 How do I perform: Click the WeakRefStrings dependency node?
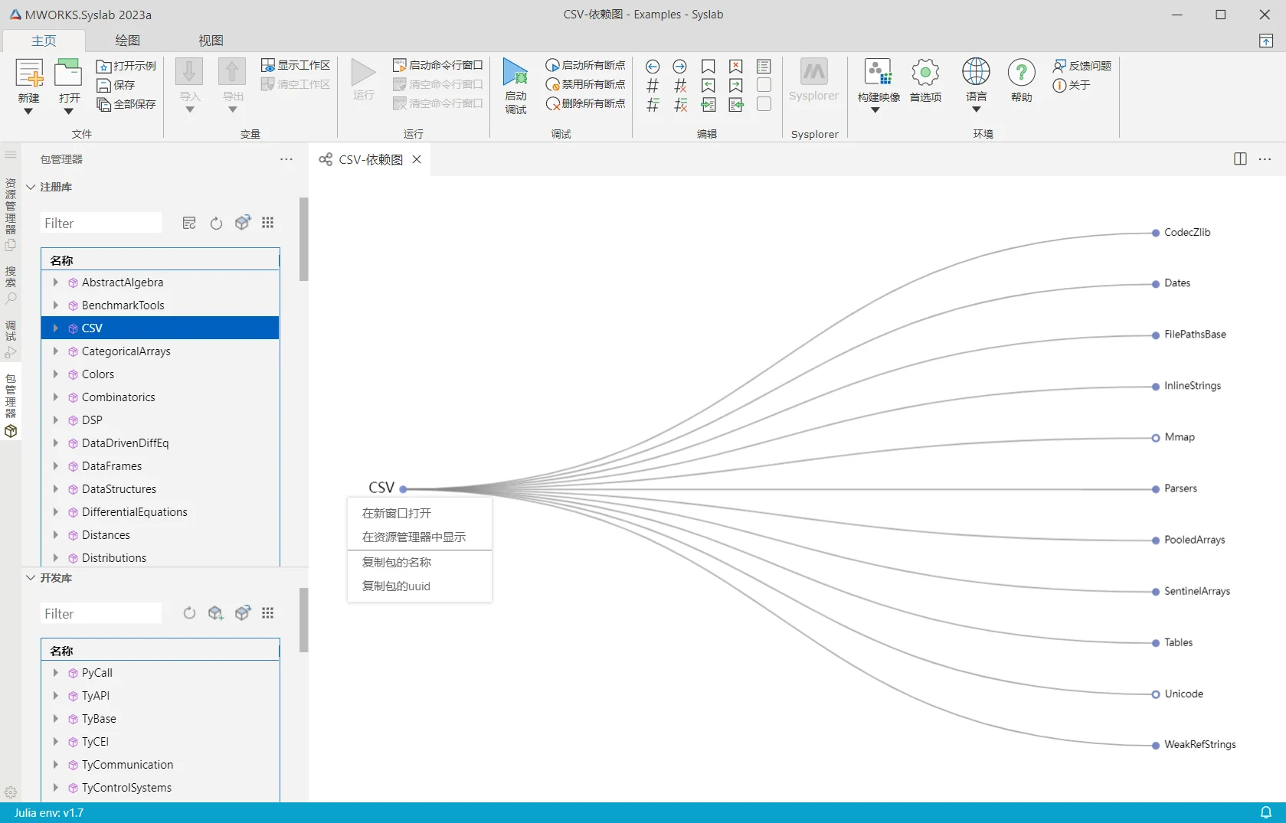pyautogui.click(x=1156, y=745)
